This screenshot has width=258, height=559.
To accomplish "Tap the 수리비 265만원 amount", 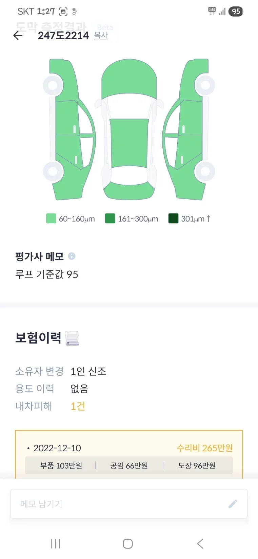I will pos(204,448).
